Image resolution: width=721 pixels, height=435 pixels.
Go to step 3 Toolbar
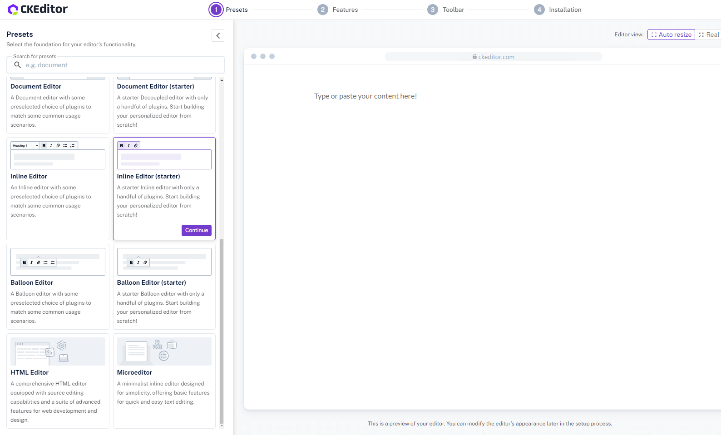[446, 10]
